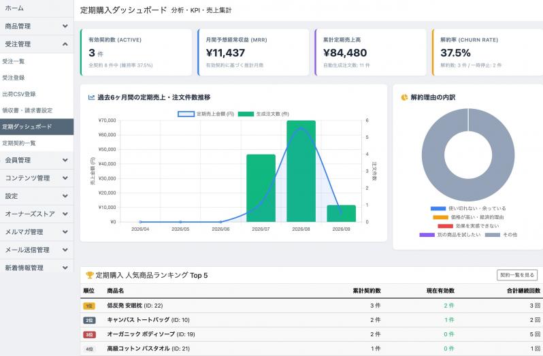This screenshot has width=543, height=356.
Task: Click the 現在有効数 column header
Action: point(440,291)
